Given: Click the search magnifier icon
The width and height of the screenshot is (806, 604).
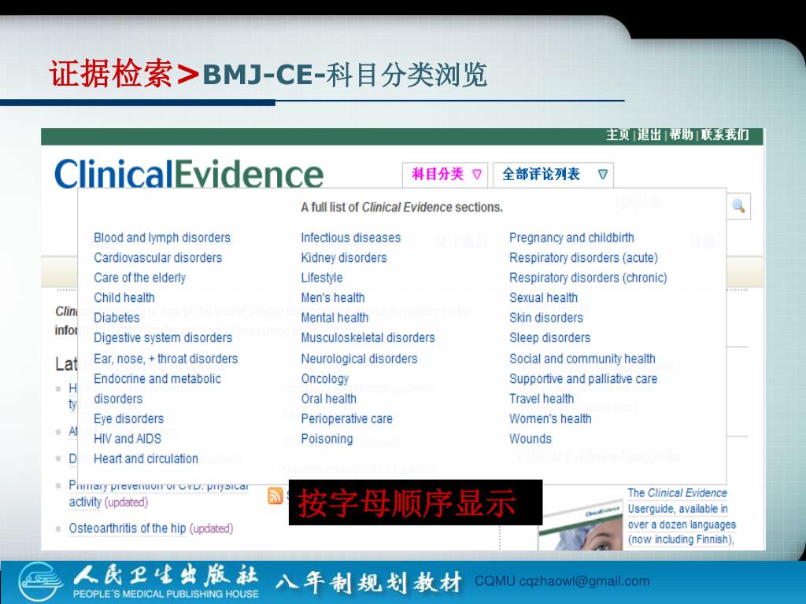Looking at the screenshot, I should click(738, 207).
